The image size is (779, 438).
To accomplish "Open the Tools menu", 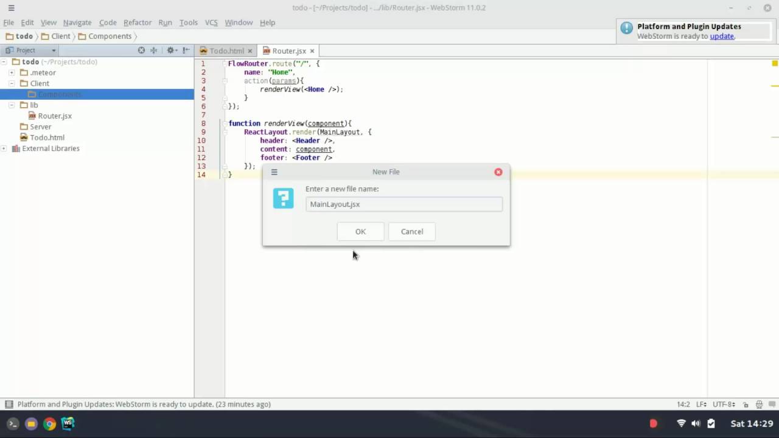I will point(189,23).
